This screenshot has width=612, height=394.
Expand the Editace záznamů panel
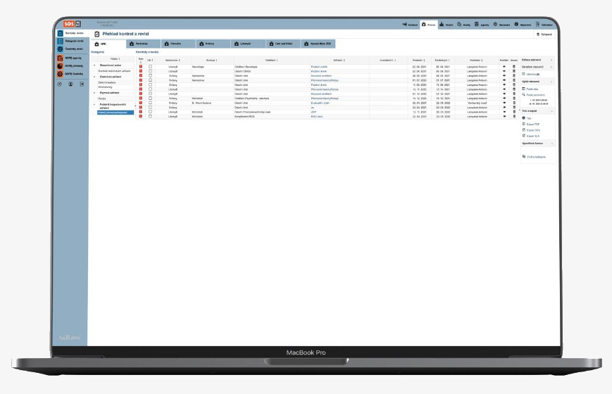(x=551, y=61)
